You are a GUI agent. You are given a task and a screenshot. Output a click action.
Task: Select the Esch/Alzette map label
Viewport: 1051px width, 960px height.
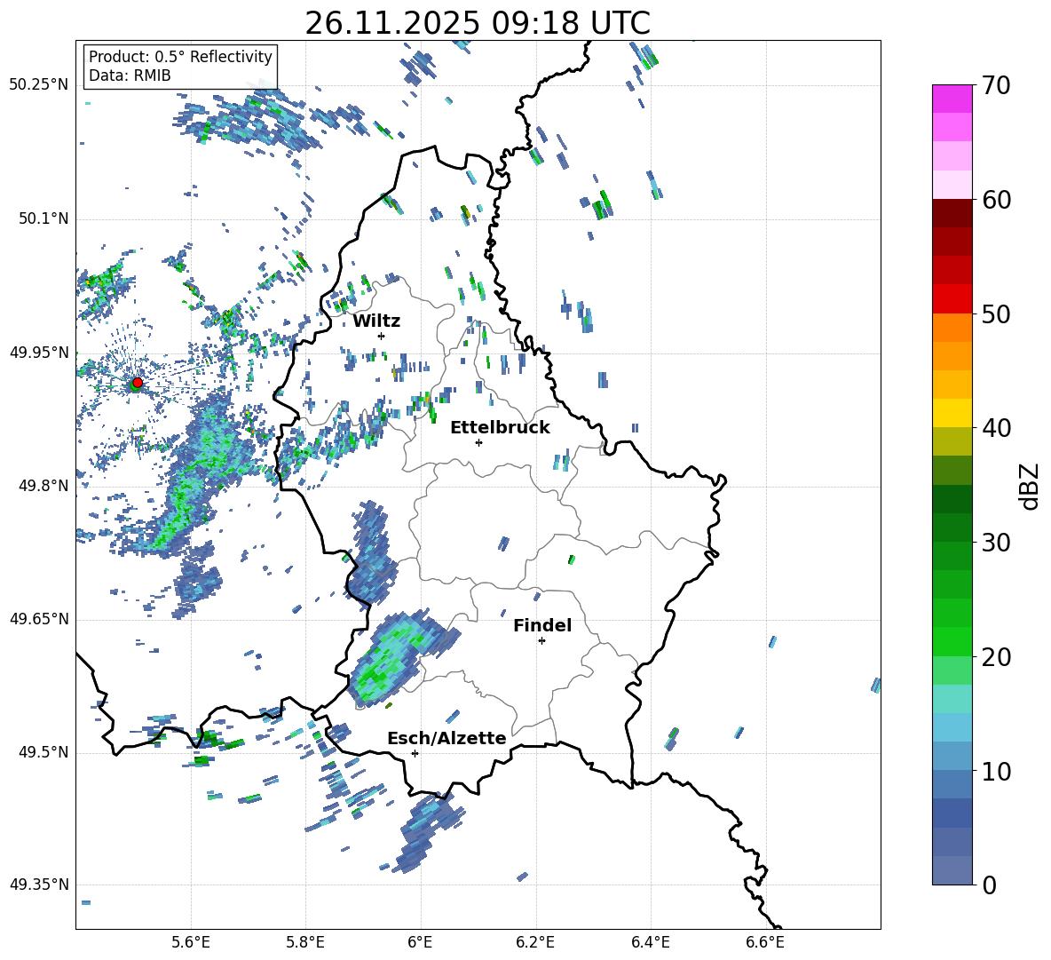pyautogui.click(x=446, y=739)
